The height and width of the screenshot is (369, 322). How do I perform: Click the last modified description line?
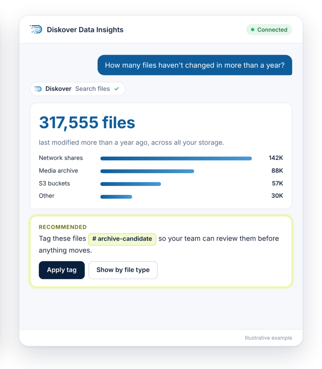pyautogui.click(x=132, y=143)
